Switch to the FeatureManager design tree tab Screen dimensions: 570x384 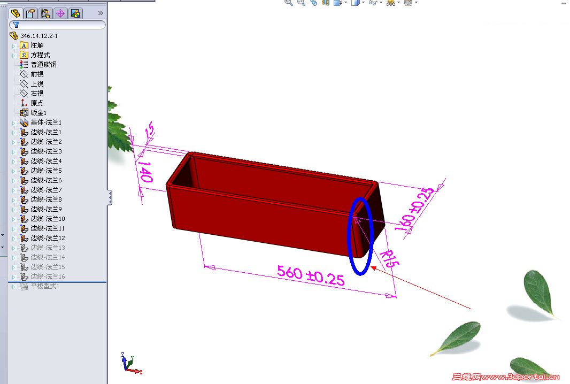pos(16,13)
